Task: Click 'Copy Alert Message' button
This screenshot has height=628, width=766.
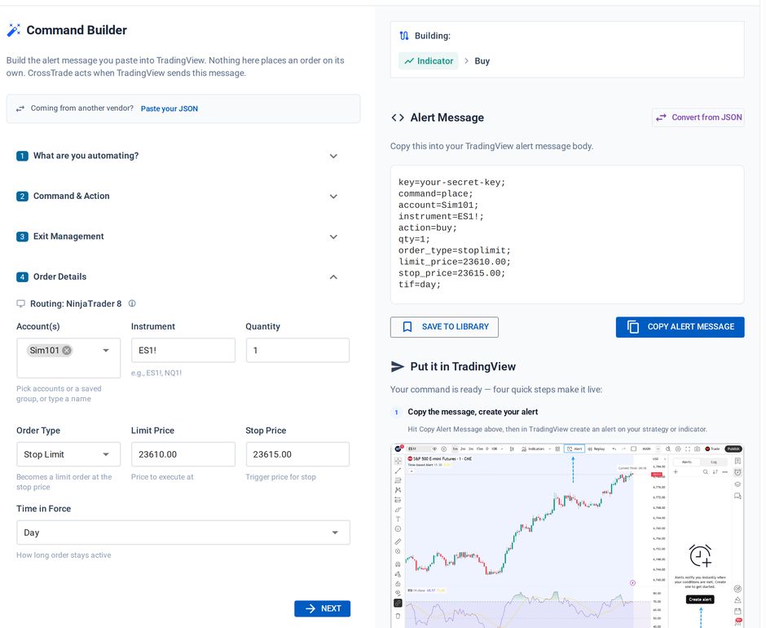Action: 680,327
